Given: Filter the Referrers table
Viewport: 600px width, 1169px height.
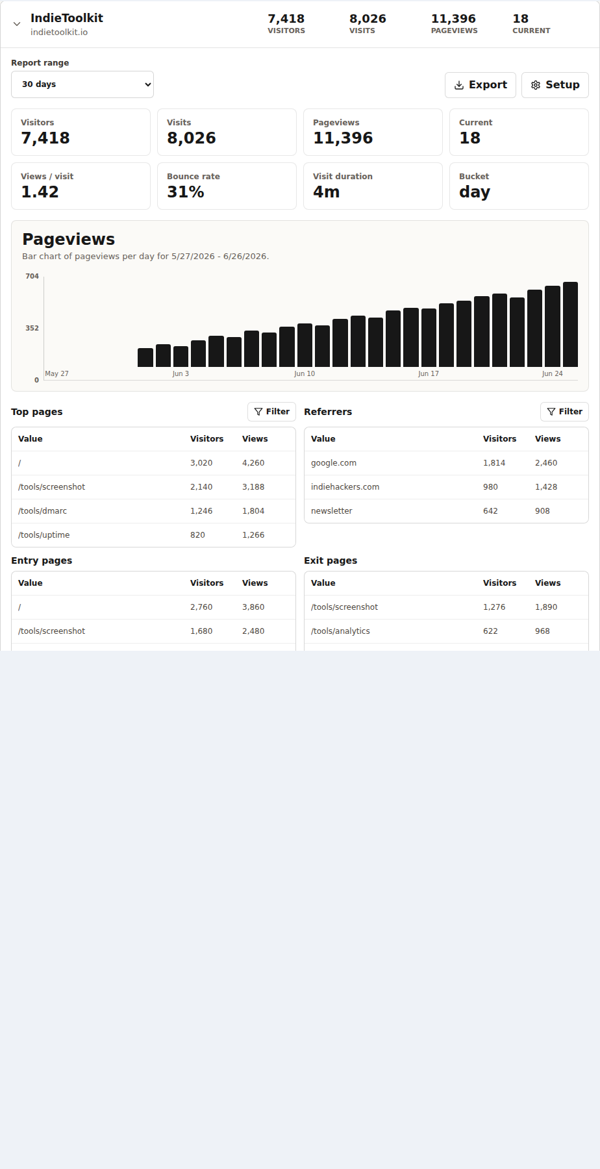Looking at the screenshot, I should click(x=564, y=412).
